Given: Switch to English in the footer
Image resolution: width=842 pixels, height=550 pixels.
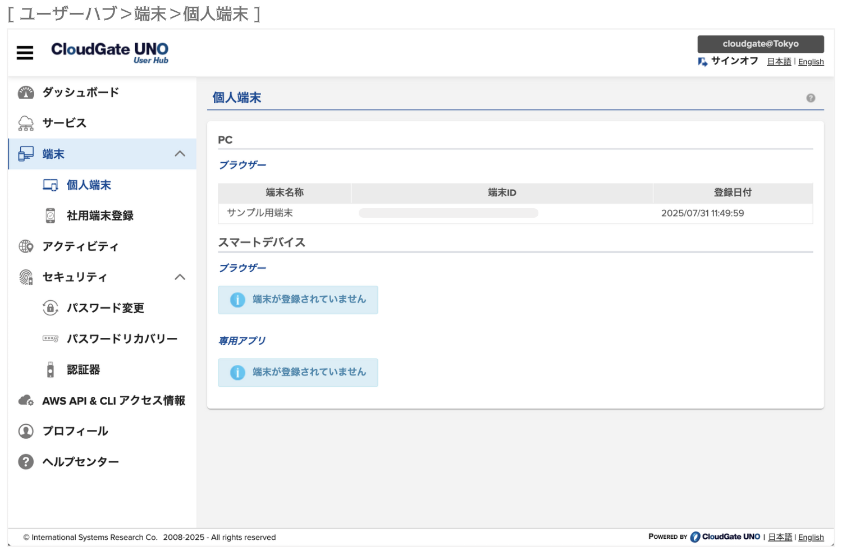Looking at the screenshot, I should (811, 537).
